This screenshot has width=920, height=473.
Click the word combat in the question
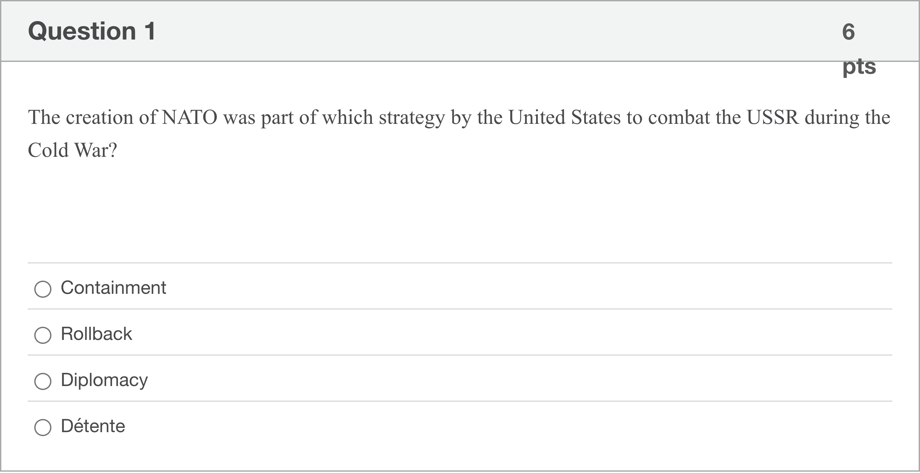tap(679, 118)
